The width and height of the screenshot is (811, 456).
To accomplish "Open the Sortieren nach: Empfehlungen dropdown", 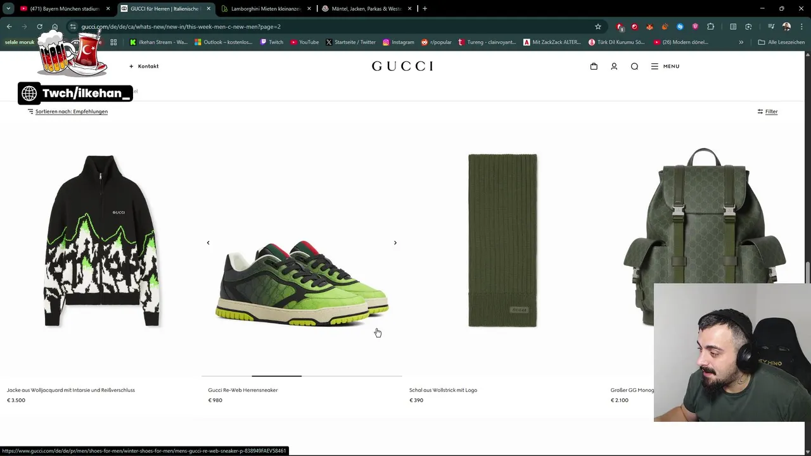I will coord(68,111).
